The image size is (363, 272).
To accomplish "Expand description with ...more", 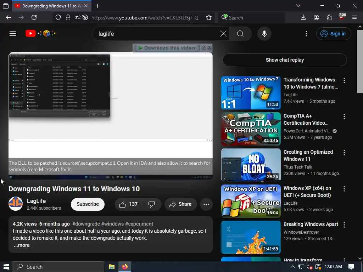I will [22, 245].
